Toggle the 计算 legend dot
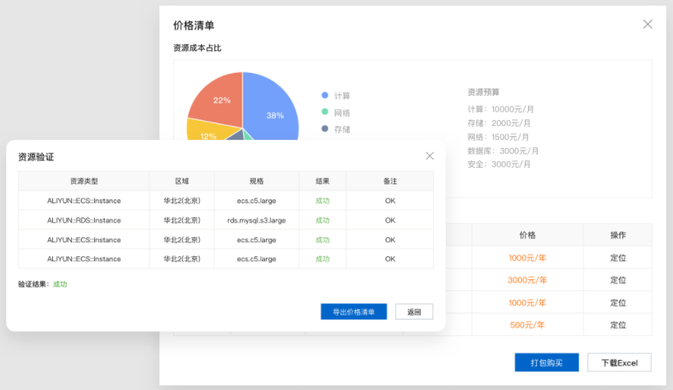This screenshot has height=390, width=673. [x=325, y=95]
